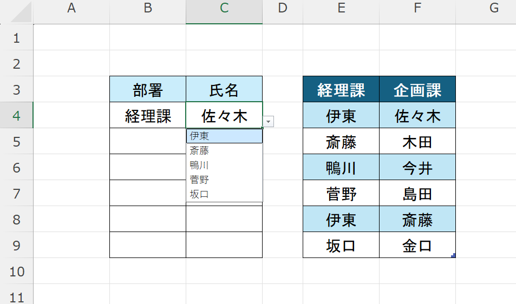Click the dropdown arrow beside cell C4
The image size is (516, 304).
coord(268,122)
